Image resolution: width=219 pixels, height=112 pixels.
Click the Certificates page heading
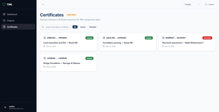point(52,15)
